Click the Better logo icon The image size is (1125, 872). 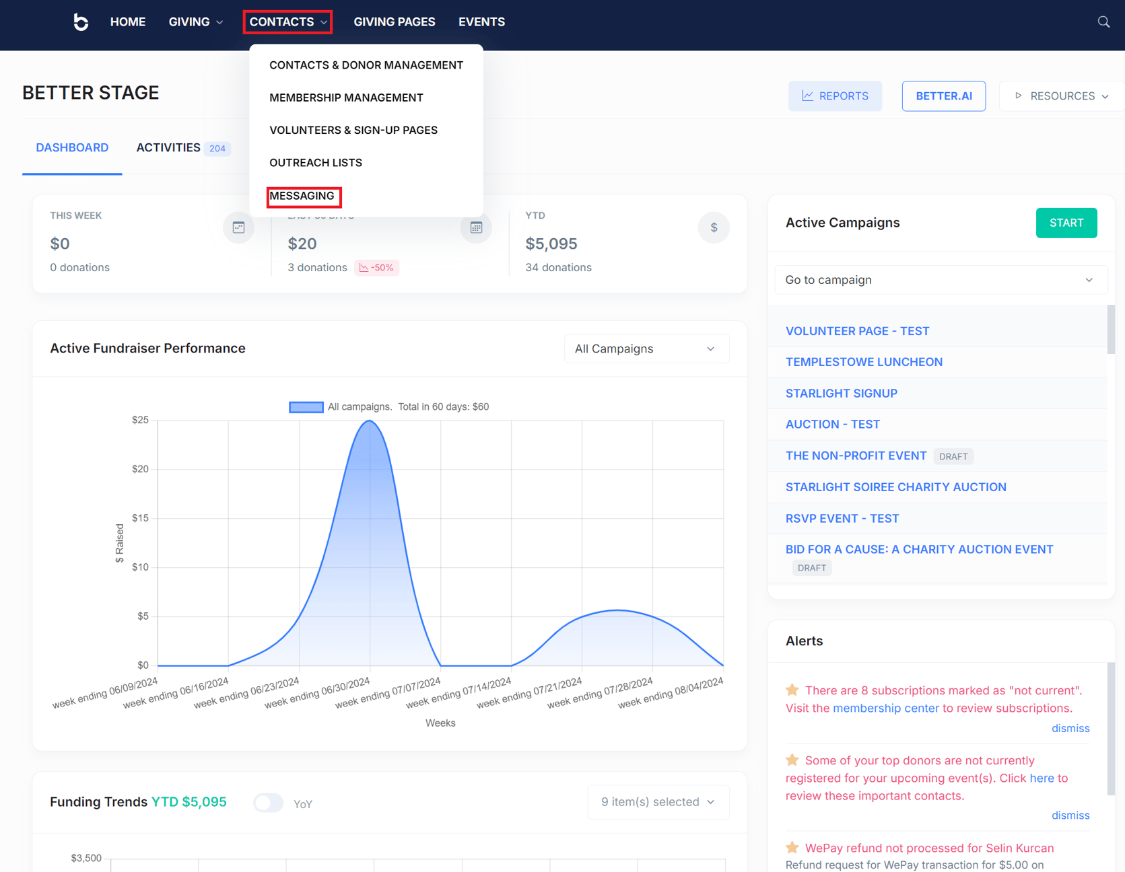[81, 22]
